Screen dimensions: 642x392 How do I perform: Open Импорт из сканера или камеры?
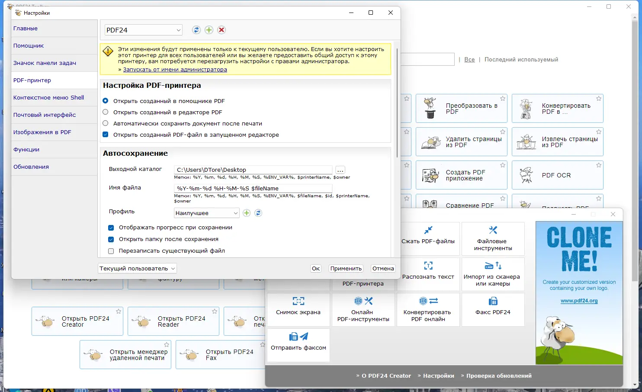(x=493, y=274)
